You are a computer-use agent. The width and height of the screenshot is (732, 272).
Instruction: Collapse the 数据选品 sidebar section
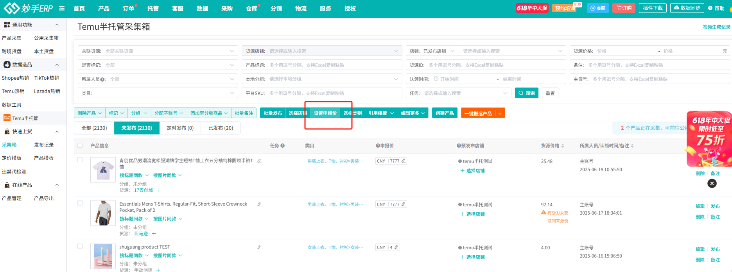57,64
